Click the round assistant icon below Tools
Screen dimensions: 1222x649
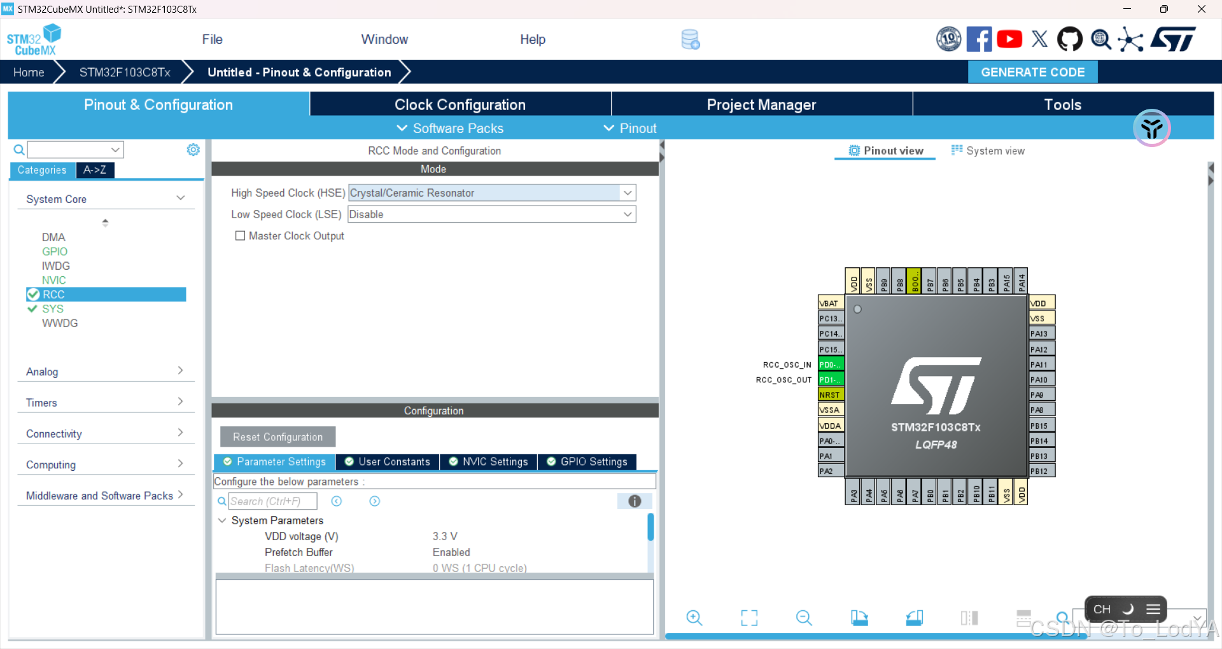1151,128
